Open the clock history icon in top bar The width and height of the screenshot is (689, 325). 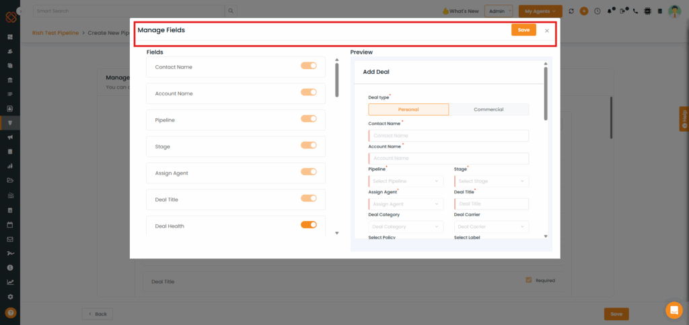(x=597, y=11)
